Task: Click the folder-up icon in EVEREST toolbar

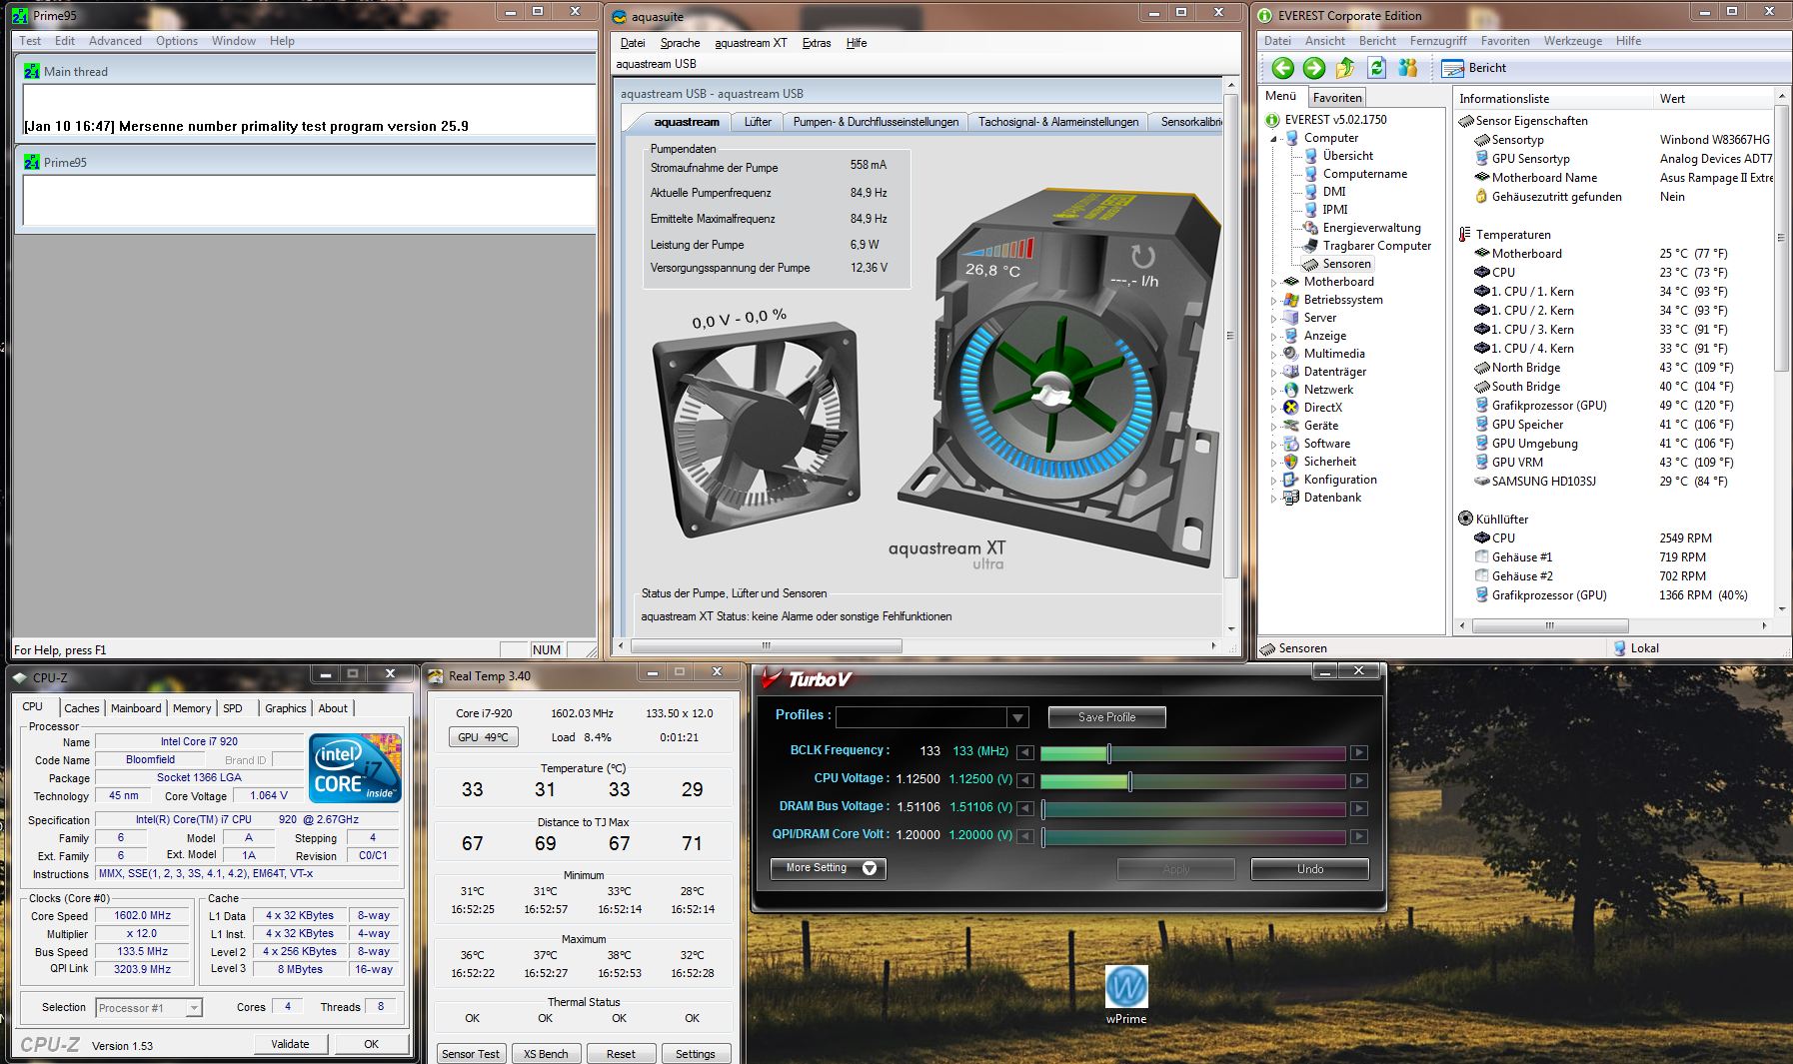Action: 1345,68
